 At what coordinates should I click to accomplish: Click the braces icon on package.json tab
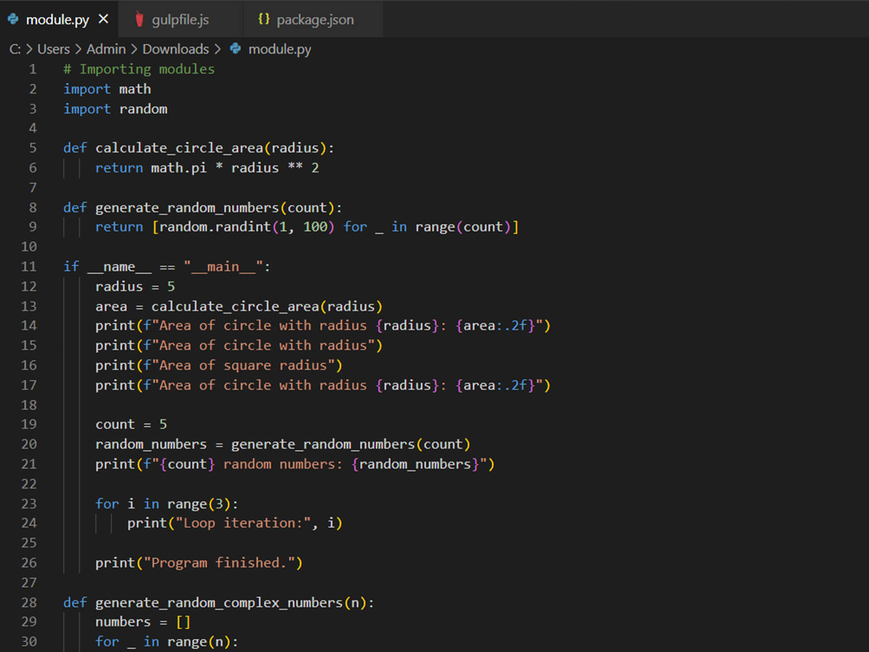[x=263, y=19]
